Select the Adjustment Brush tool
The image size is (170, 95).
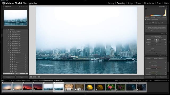click(x=164, y=23)
